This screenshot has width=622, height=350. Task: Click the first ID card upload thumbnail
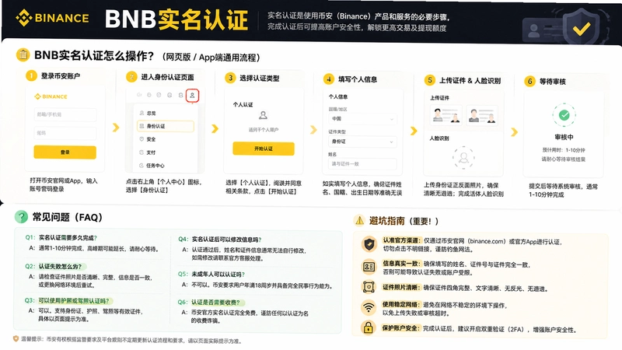[446, 115]
